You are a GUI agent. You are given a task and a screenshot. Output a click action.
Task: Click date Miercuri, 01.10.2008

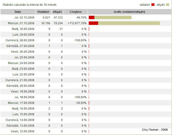(21, 23)
